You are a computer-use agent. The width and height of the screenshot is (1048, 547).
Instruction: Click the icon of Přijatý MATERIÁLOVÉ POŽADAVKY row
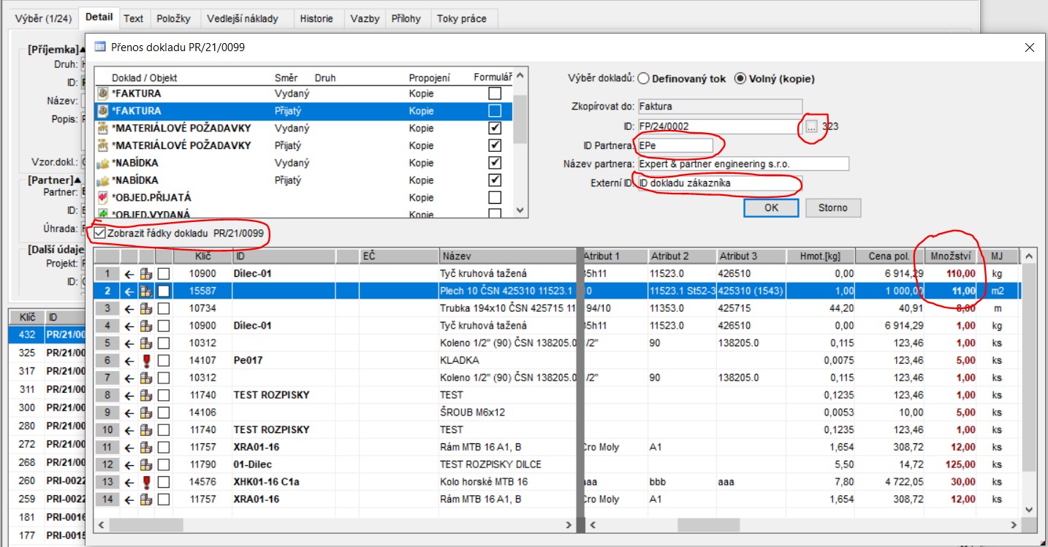(x=103, y=145)
